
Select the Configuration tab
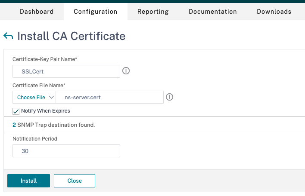(95, 12)
